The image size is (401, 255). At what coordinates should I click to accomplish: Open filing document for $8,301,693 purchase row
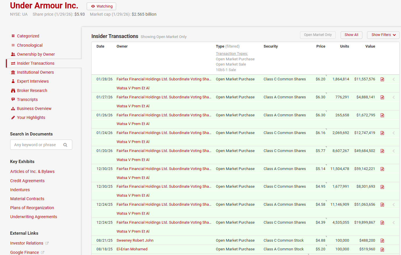[x=382, y=187]
